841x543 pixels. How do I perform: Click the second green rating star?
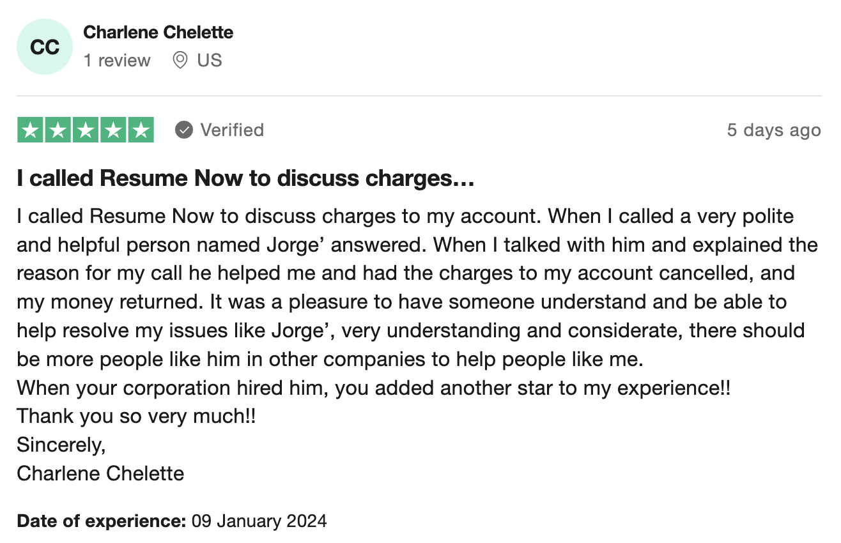[x=58, y=130]
